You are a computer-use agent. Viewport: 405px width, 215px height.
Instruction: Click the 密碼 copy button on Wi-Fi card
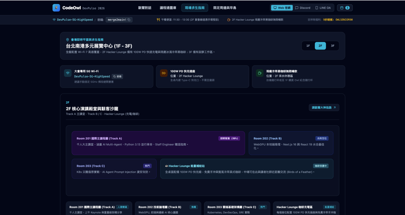[x=117, y=76]
